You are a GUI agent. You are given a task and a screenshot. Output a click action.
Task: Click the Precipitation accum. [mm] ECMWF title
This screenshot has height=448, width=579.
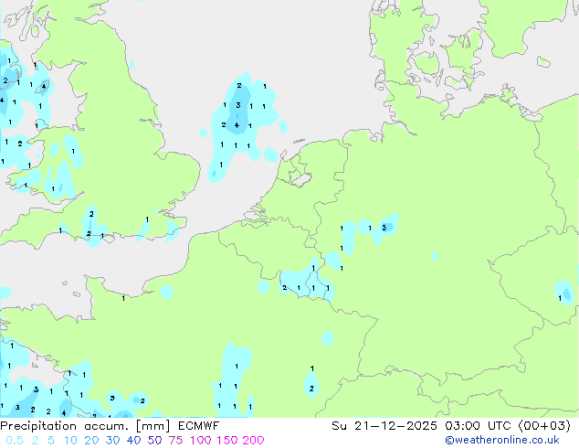click(110, 426)
